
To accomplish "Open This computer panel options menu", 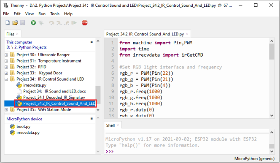I will pos(92,42).
